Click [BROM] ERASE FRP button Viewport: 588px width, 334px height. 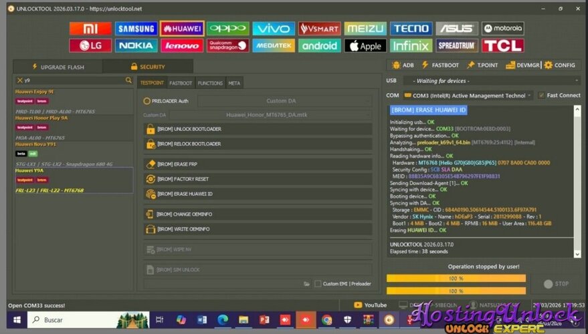[x=258, y=164]
